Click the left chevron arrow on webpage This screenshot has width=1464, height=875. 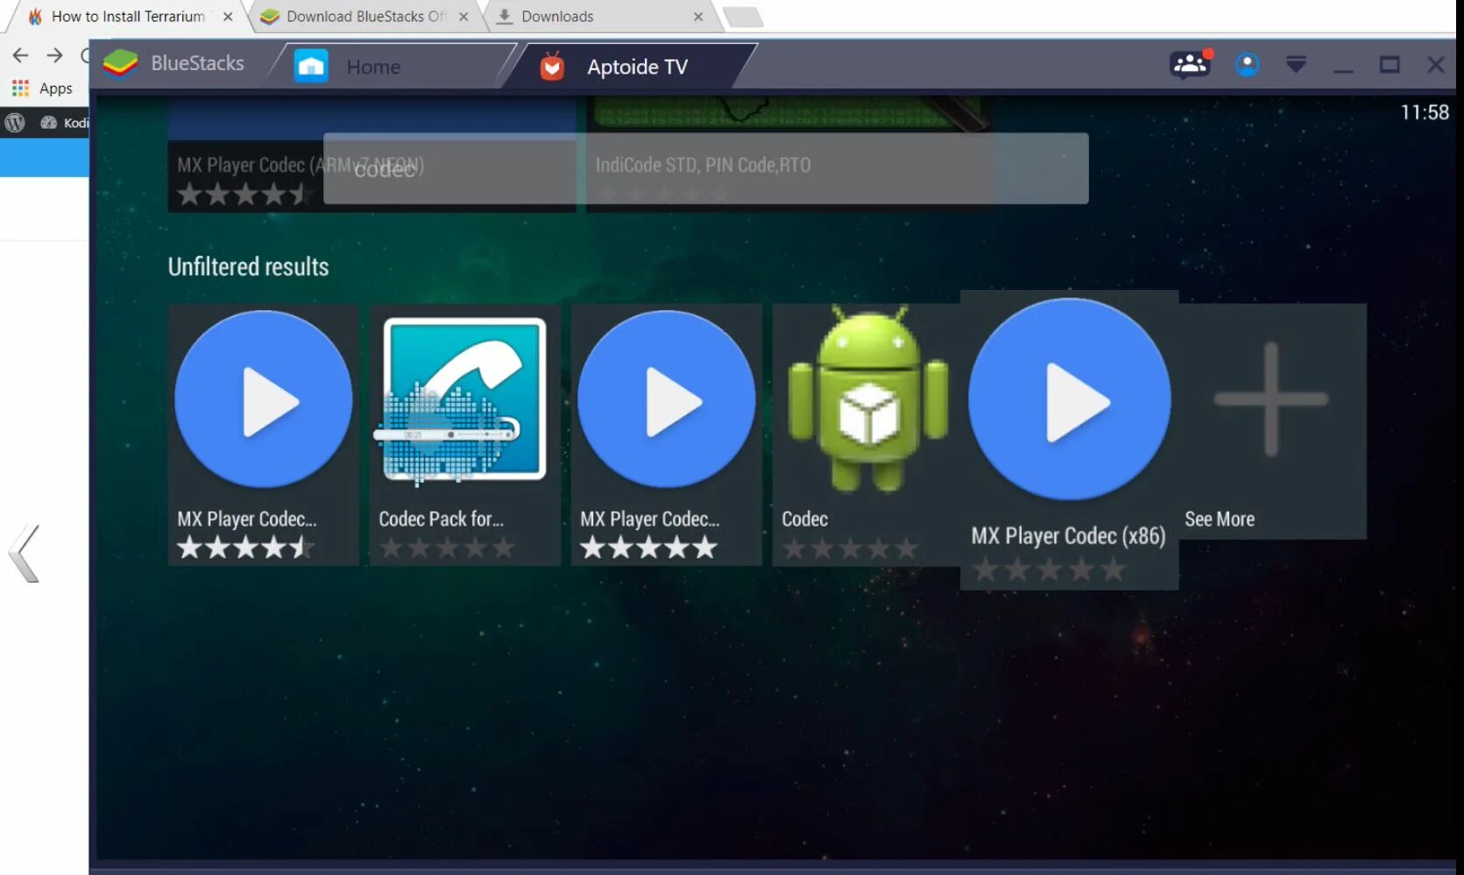tap(25, 554)
